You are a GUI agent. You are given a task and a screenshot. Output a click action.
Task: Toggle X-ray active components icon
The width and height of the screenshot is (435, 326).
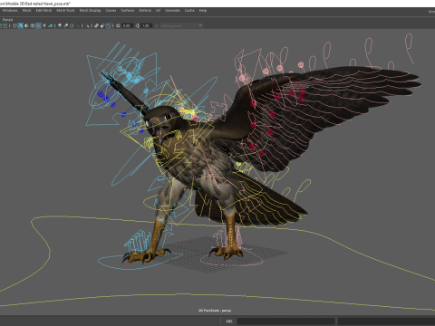pyautogui.click(x=102, y=25)
